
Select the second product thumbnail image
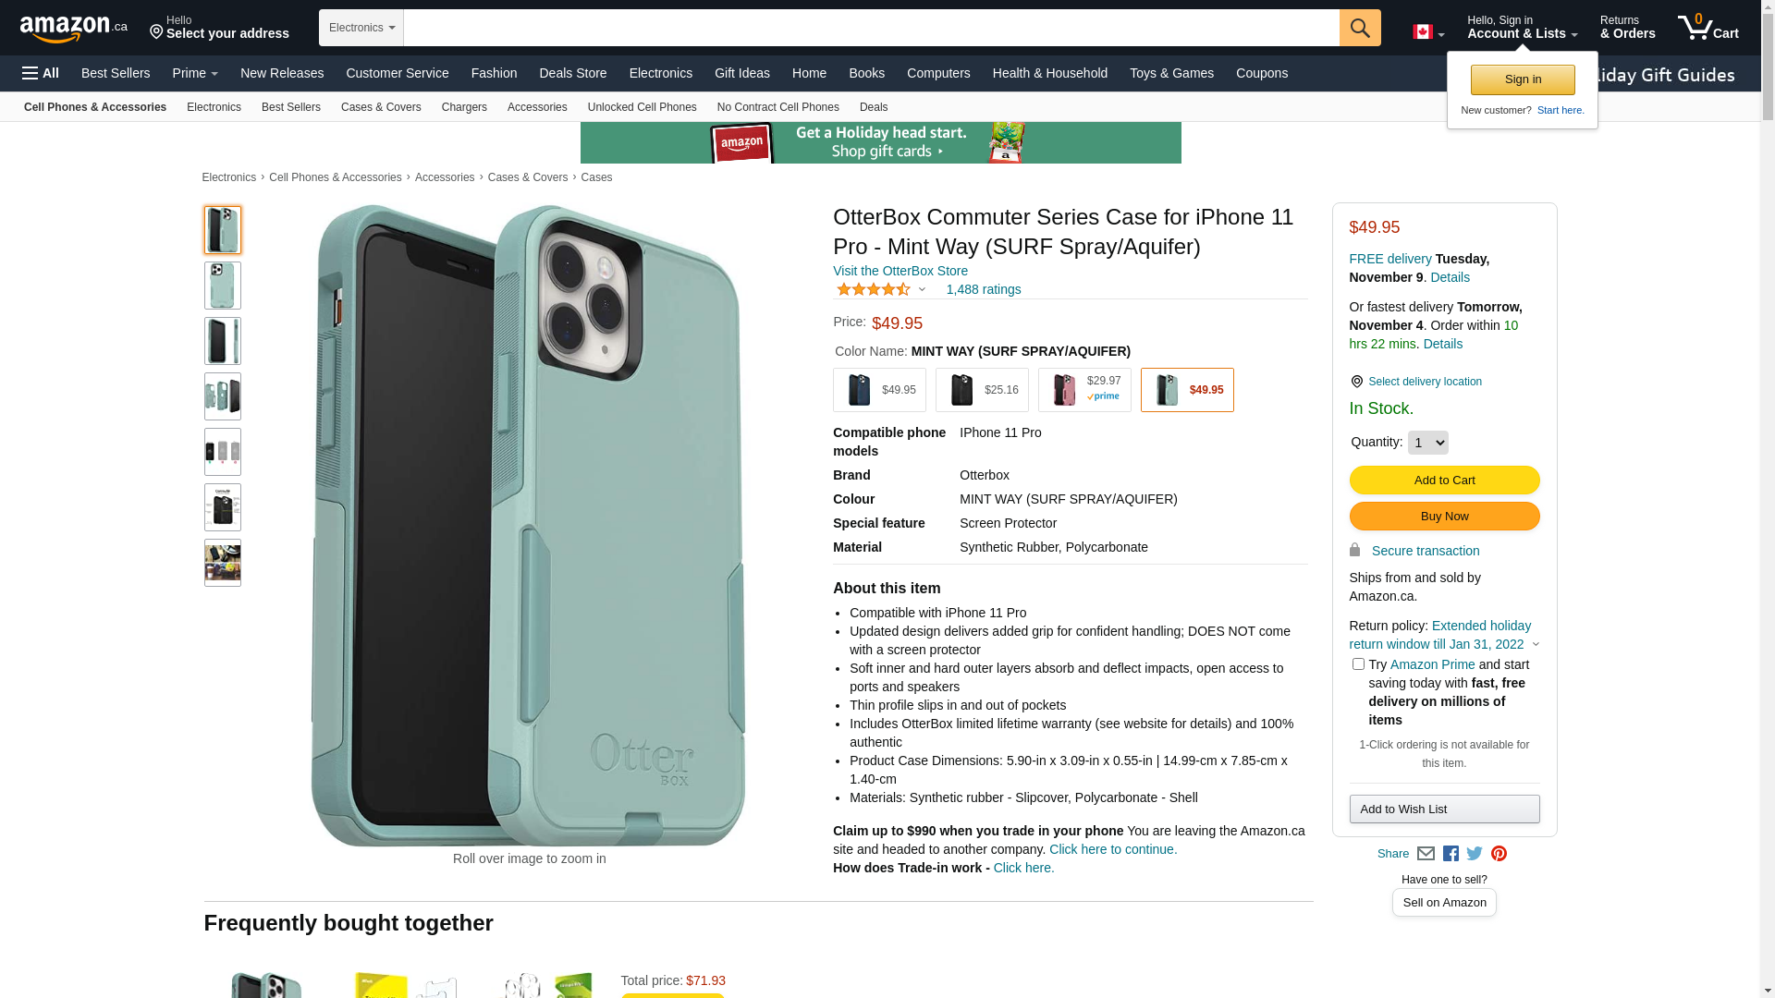(x=223, y=286)
